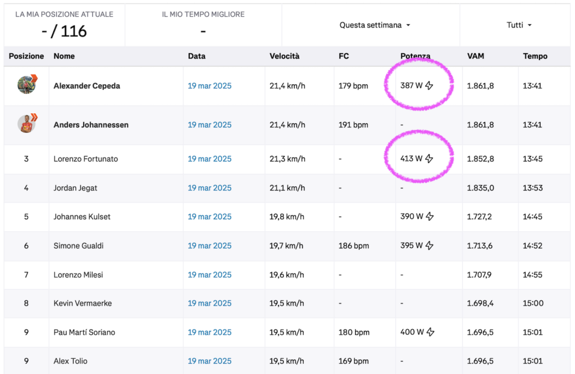Select the Potenza column header
Image resolution: width=575 pixels, height=374 pixels.
pyautogui.click(x=415, y=56)
